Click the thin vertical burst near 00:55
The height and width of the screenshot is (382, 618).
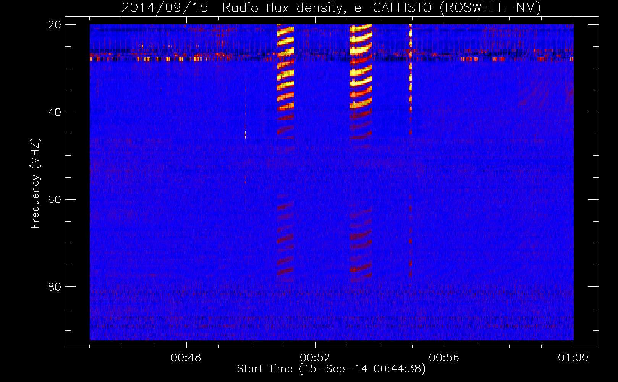point(411,151)
